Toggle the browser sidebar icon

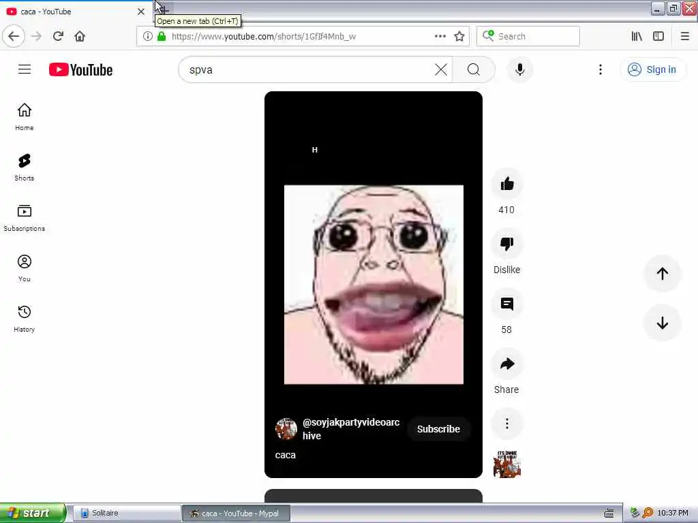point(658,37)
